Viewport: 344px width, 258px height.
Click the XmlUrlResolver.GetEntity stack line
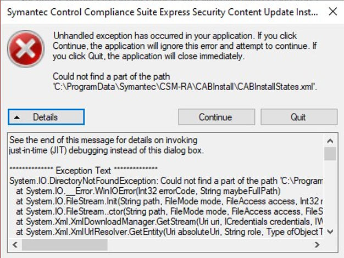tap(165, 232)
